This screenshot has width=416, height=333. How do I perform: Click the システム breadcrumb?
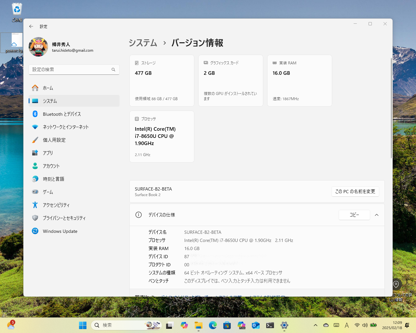point(143,43)
